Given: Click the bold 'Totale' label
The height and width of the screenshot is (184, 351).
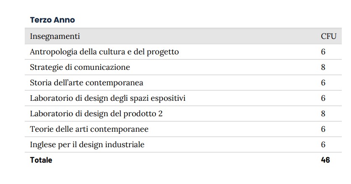Looking at the screenshot, I should click(41, 160).
